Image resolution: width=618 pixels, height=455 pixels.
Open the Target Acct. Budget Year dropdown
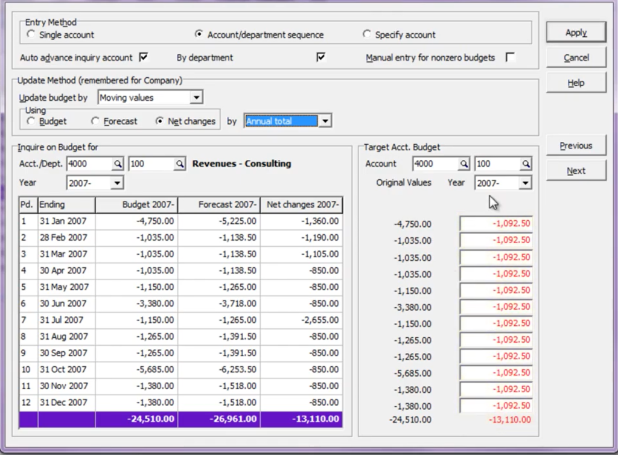[526, 183]
